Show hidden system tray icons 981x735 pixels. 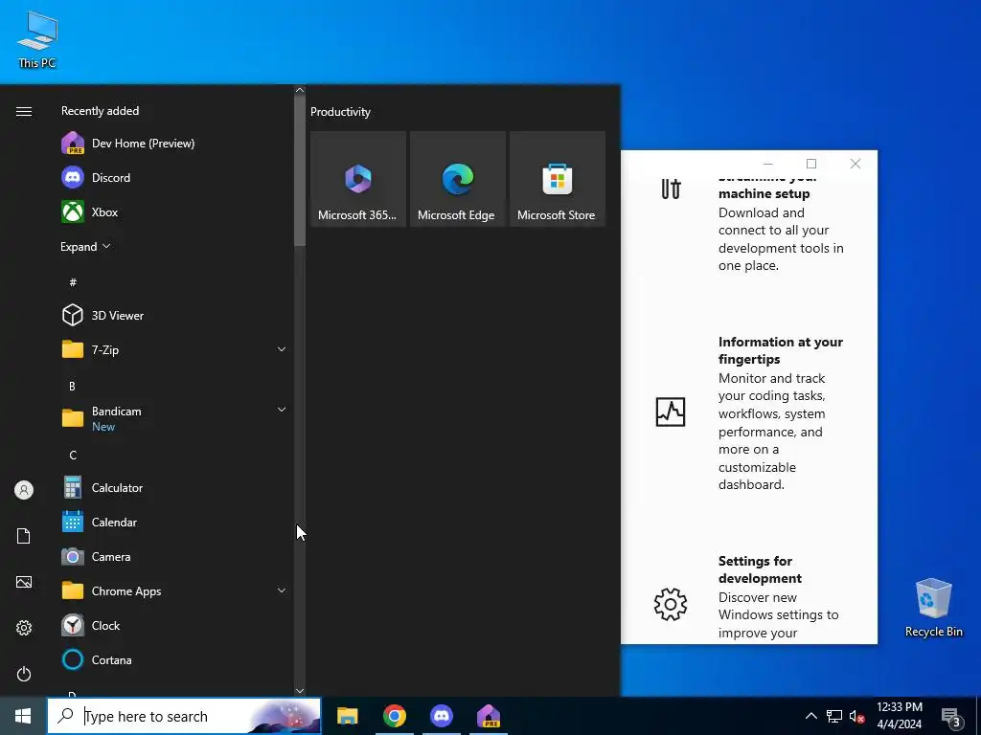click(x=810, y=716)
